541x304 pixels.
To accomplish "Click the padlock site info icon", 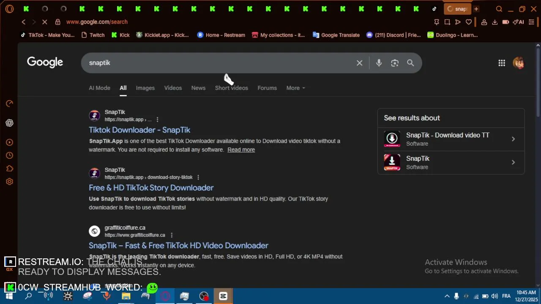I will (58, 22).
